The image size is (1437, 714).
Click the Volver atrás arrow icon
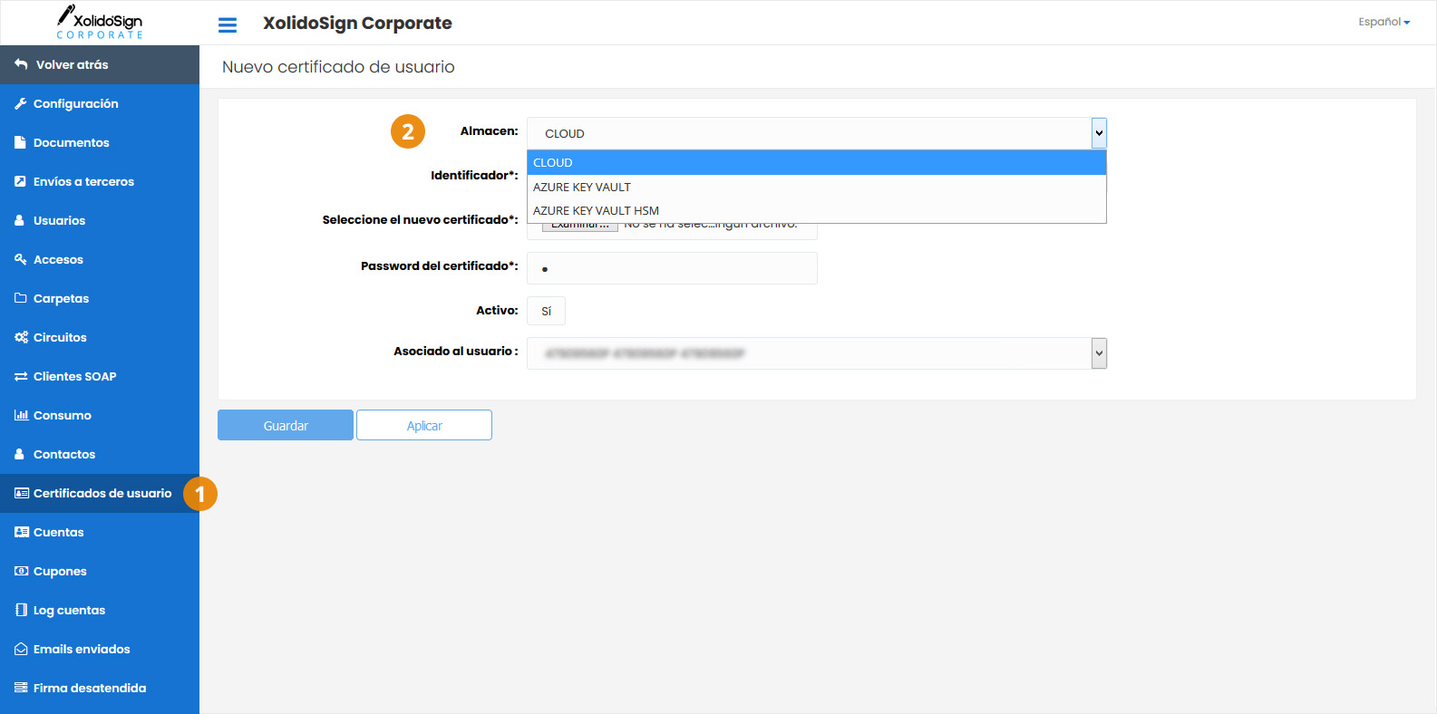[x=21, y=65]
